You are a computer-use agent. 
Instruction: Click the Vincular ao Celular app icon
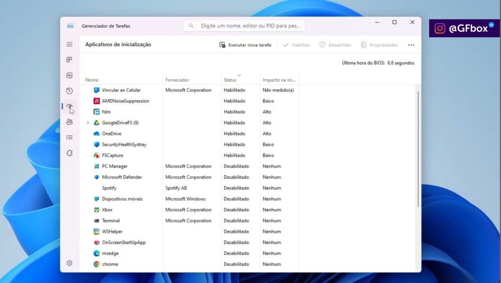(96, 90)
